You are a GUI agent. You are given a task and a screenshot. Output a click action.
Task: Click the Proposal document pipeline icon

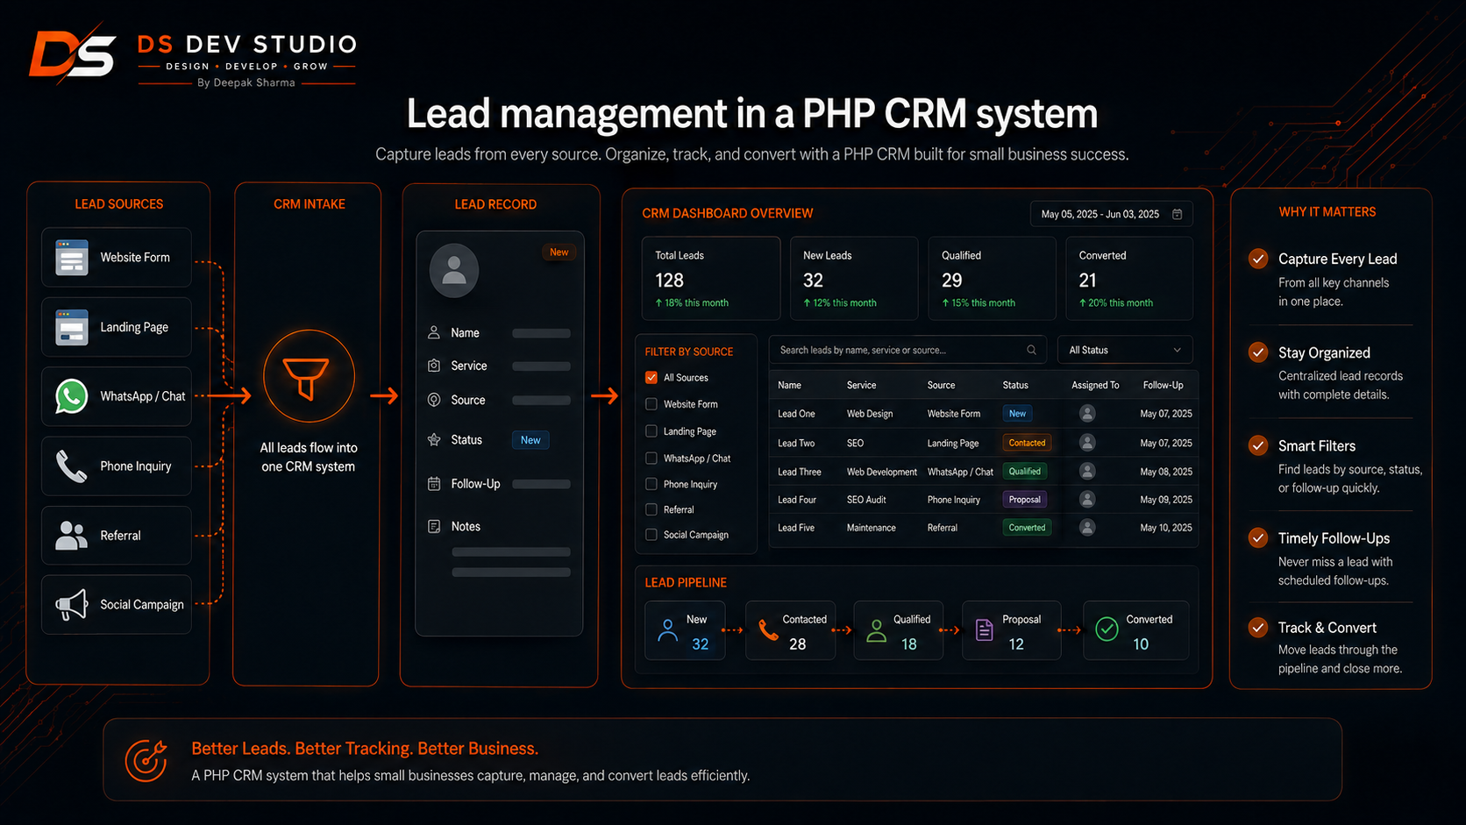click(985, 629)
